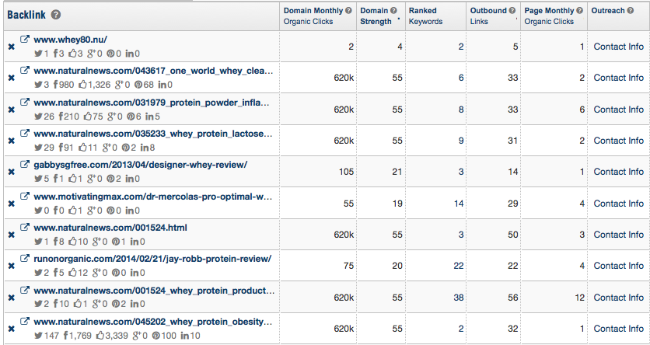Click help icon beside Outreach header
Screen dimensions: 650x345
pos(631,11)
